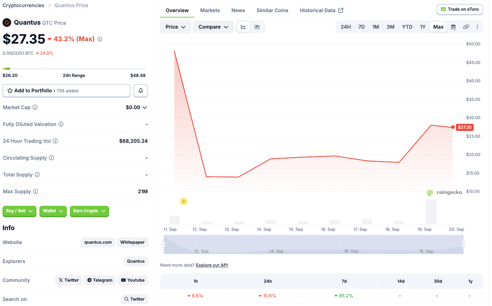This screenshot has width=492, height=306.
Task: Open the Price dropdown
Action: point(176,27)
